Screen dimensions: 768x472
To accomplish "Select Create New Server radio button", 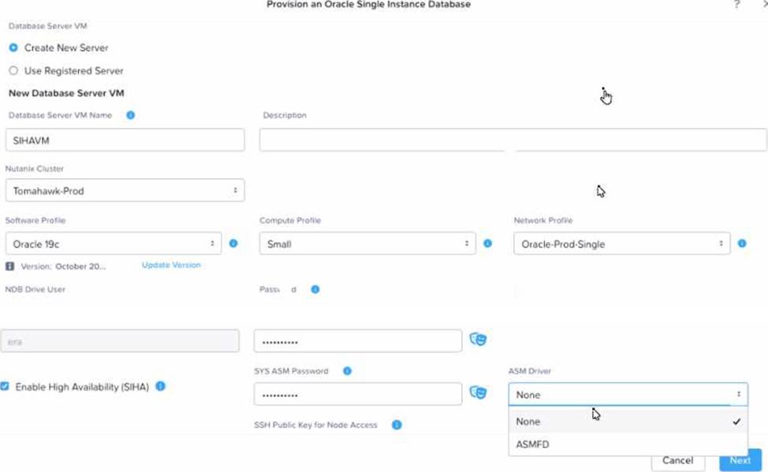I will [13, 47].
